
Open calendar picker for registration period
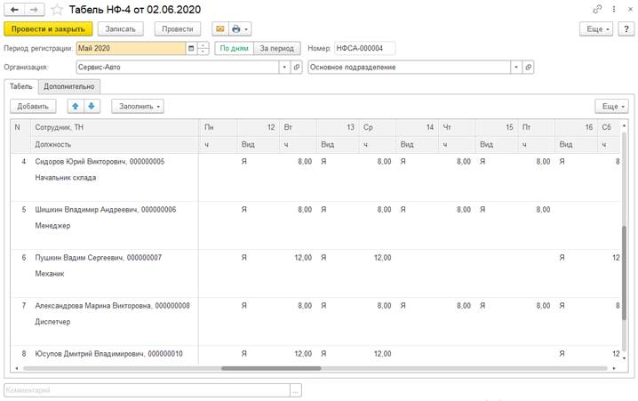[191, 48]
